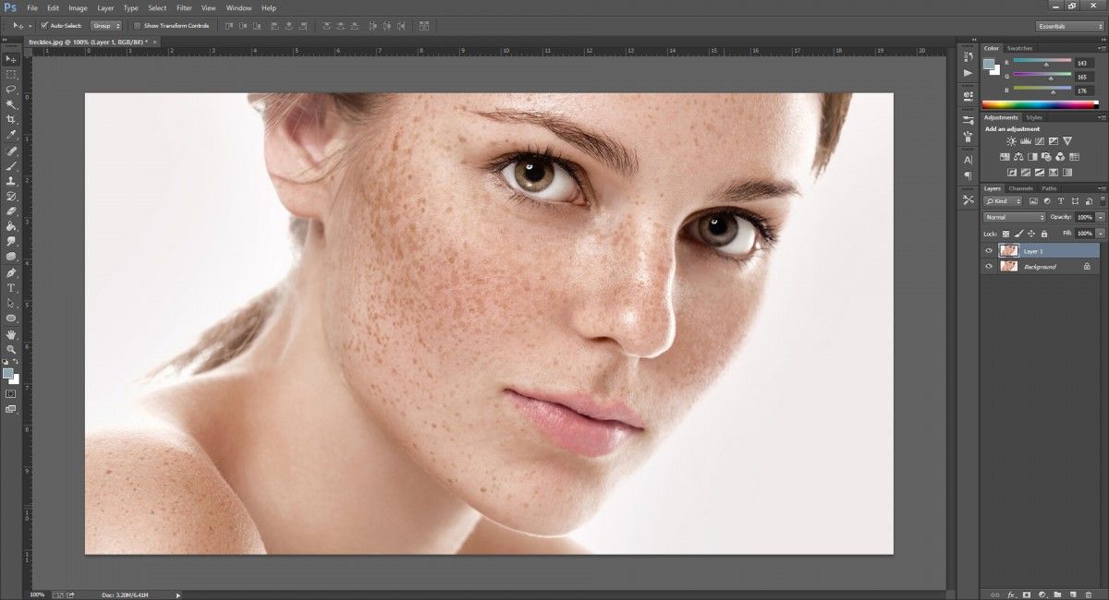The image size is (1109, 600).
Task: Select the Clone Stamp tool
Action: [x=11, y=182]
